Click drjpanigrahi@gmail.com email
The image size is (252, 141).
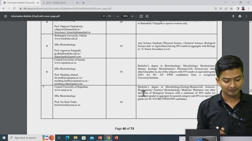coord(68,56)
